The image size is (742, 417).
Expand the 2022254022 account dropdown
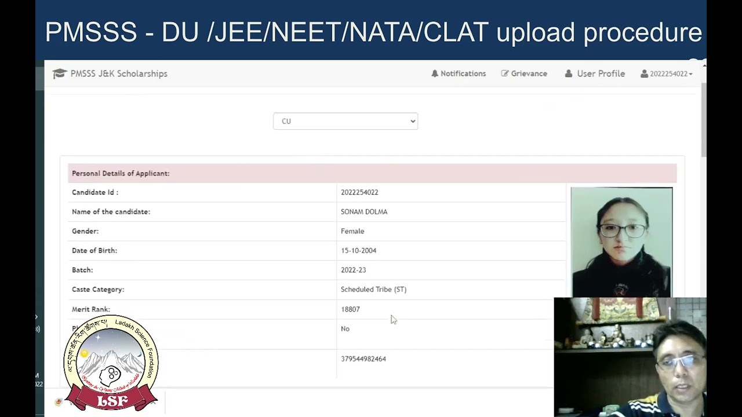(671, 74)
